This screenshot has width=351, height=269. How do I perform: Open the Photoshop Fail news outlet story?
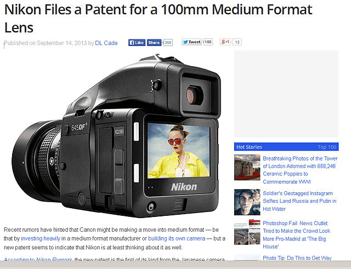coord(296,235)
